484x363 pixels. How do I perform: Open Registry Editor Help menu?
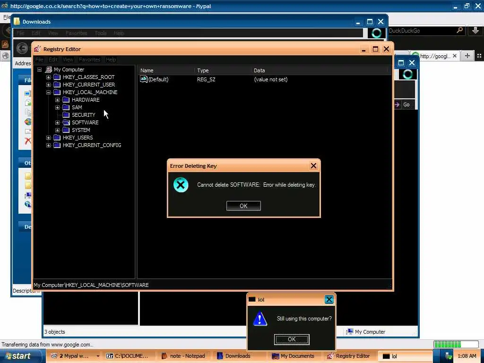point(111,60)
